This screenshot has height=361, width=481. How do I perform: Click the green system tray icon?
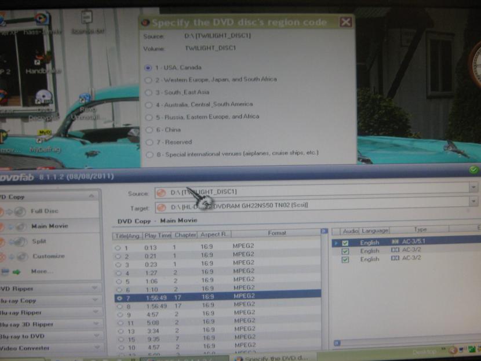pos(472,349)
